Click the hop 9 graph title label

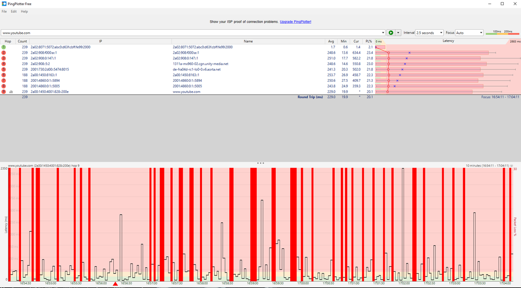(x=43, y=166)
